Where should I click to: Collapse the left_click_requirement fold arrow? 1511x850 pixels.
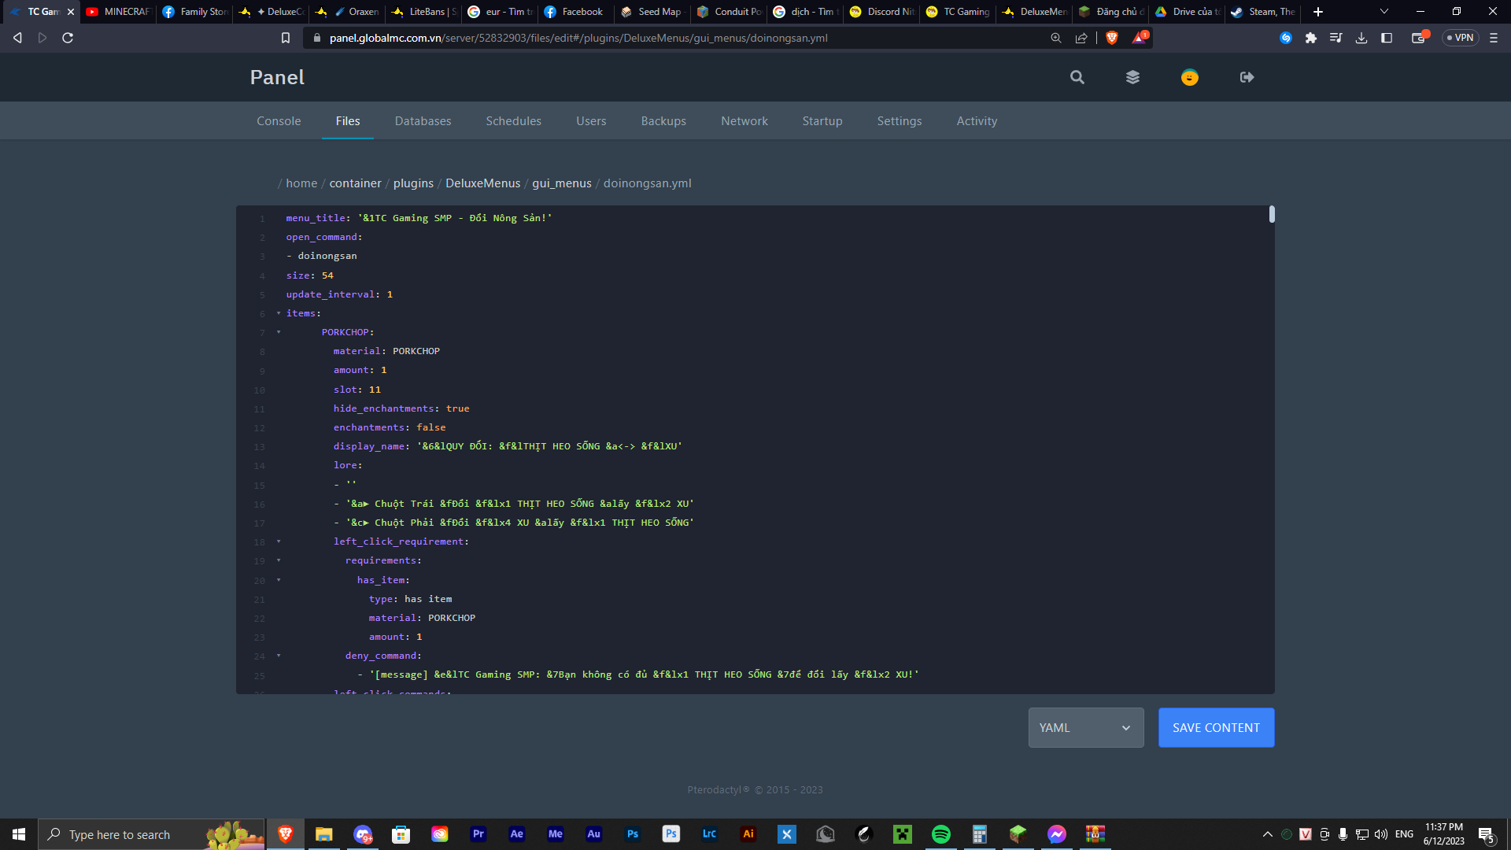coord(279,541)
